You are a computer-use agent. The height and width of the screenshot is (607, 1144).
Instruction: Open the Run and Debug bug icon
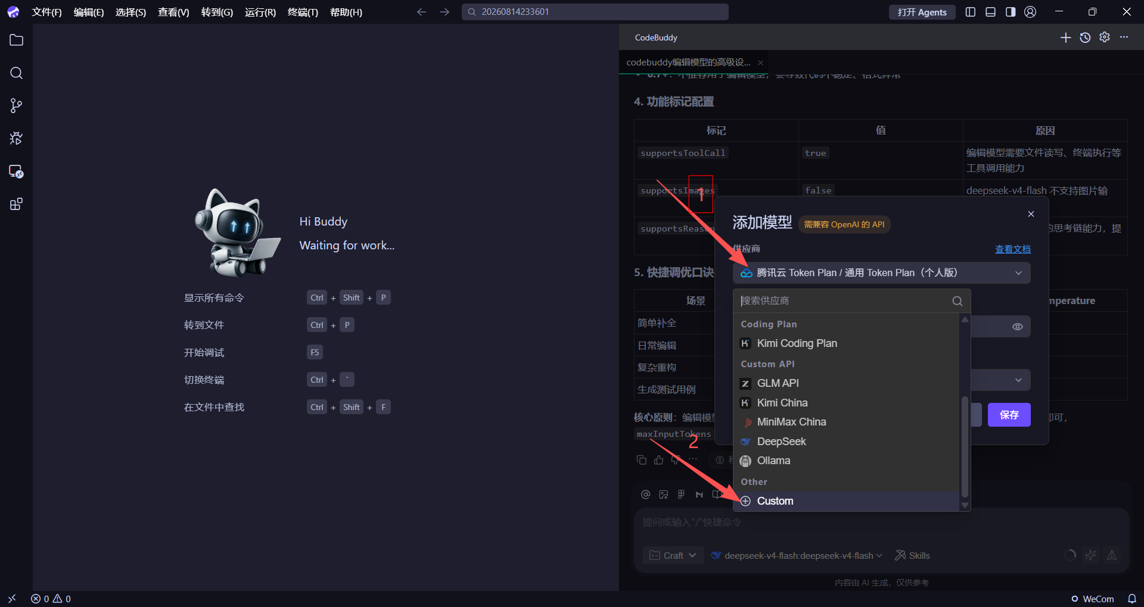[x=16, y=139]
